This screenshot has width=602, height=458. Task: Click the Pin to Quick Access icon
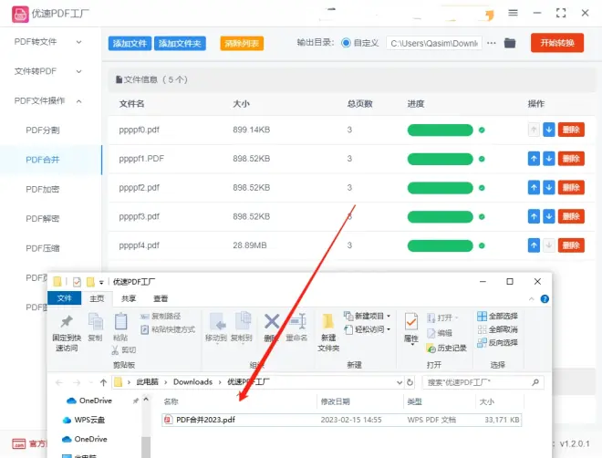click(67, 321)
